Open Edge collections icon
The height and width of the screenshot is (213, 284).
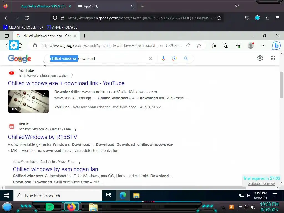(x=226, y=45)
